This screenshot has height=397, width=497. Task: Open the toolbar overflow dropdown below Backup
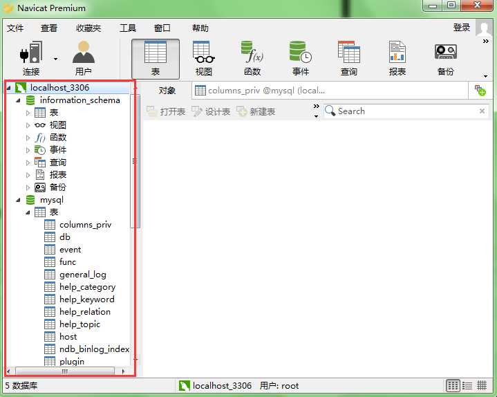coord(485,76)
